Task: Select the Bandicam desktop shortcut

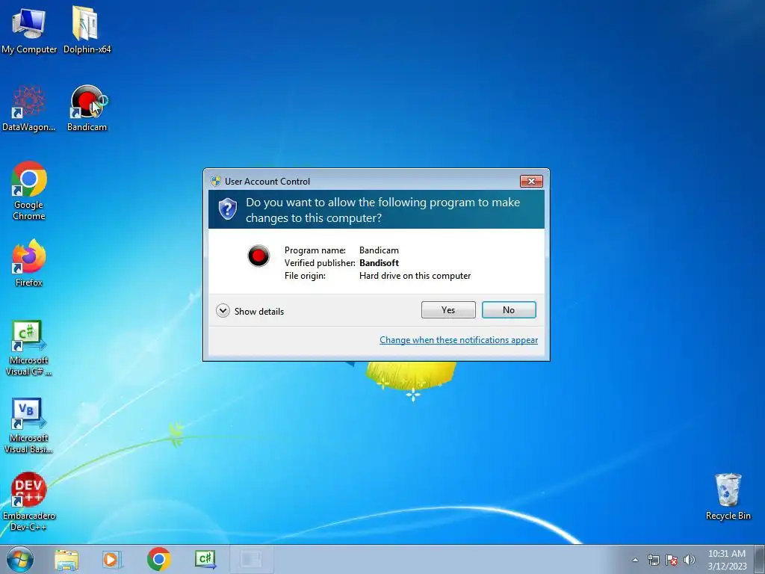Action: 87,108
